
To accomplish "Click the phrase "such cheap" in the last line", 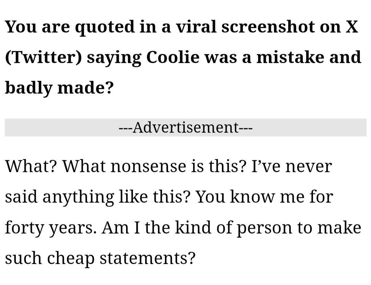I will [x=49, y=258].
